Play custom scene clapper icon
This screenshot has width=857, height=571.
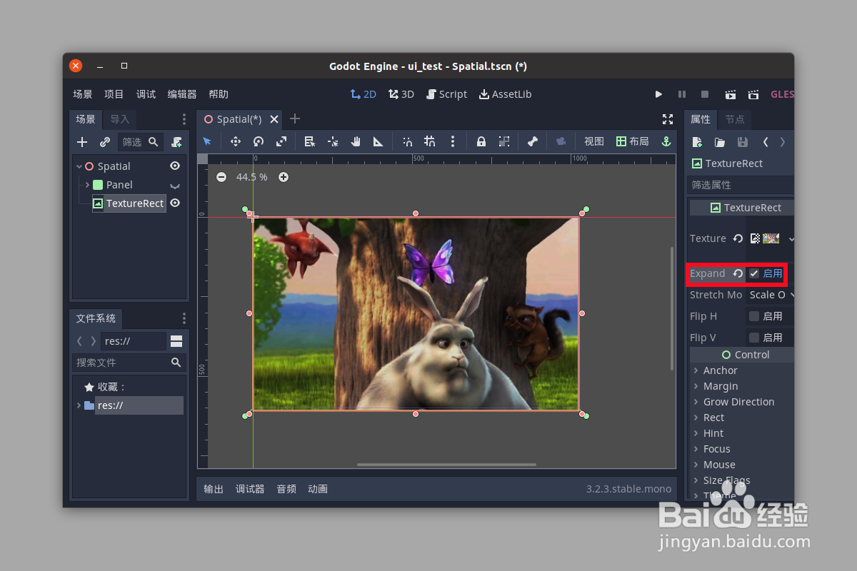click(753, 94)
